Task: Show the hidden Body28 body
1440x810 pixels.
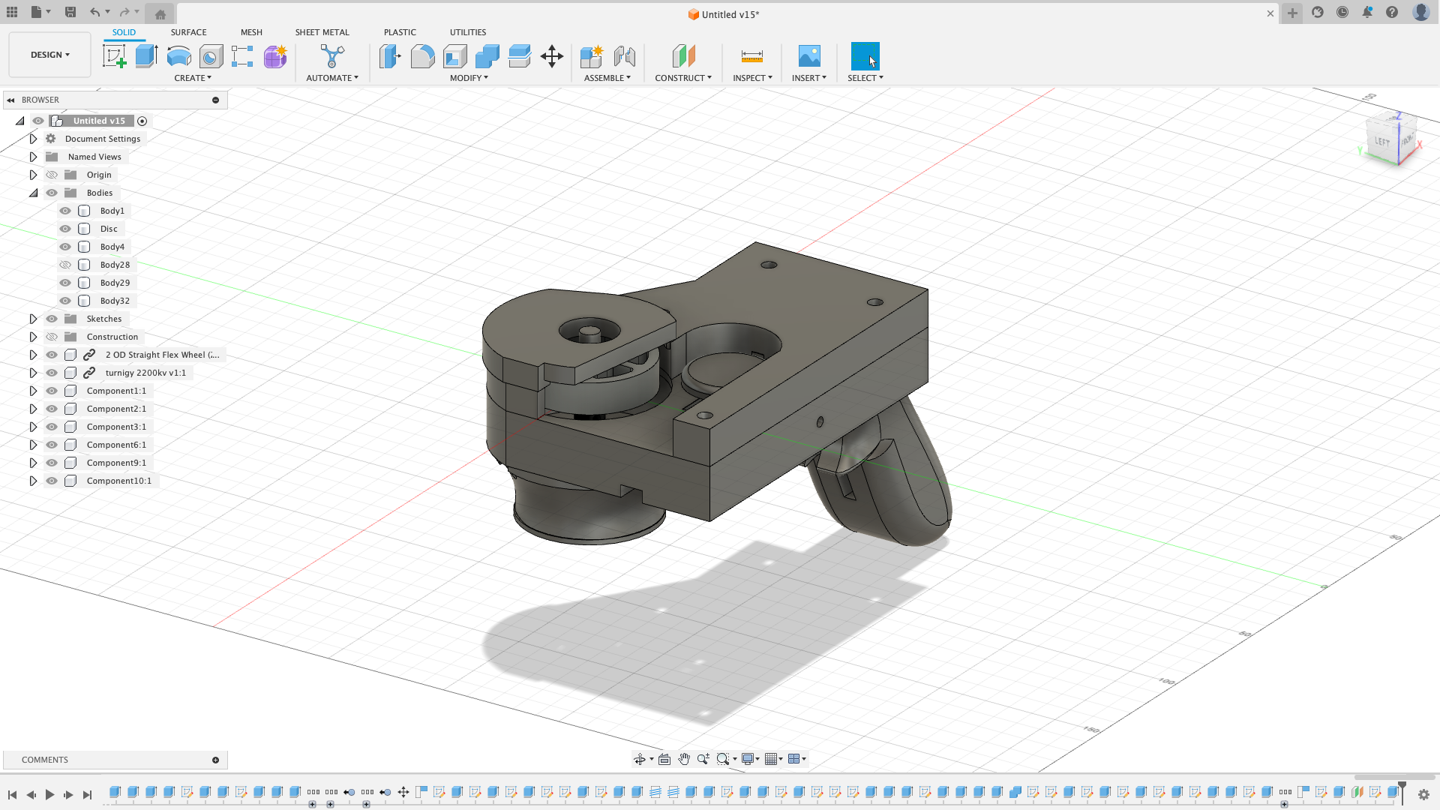Action: click(65, 264)
